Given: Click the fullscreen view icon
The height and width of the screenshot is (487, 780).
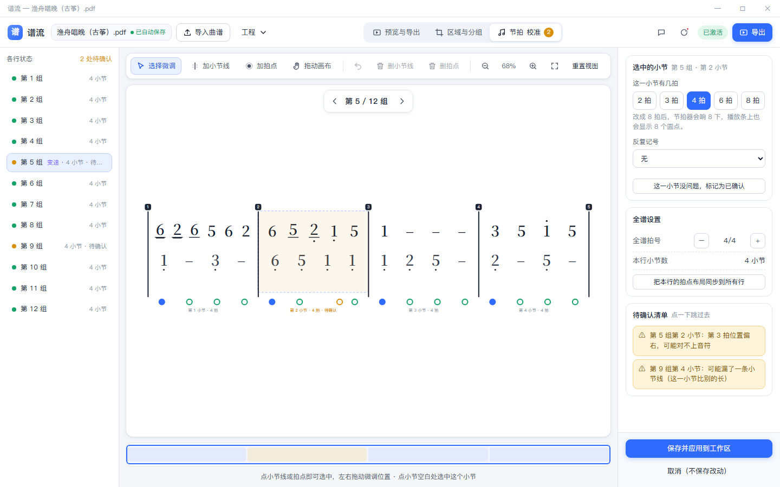Looking at the screenshot, I should tap(555, 66).
